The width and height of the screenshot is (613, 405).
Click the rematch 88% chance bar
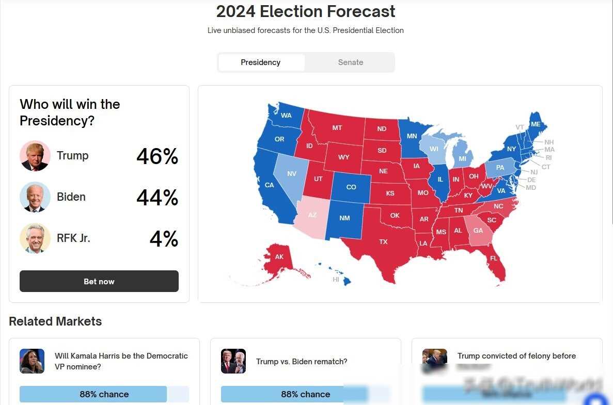pos(305,394)
